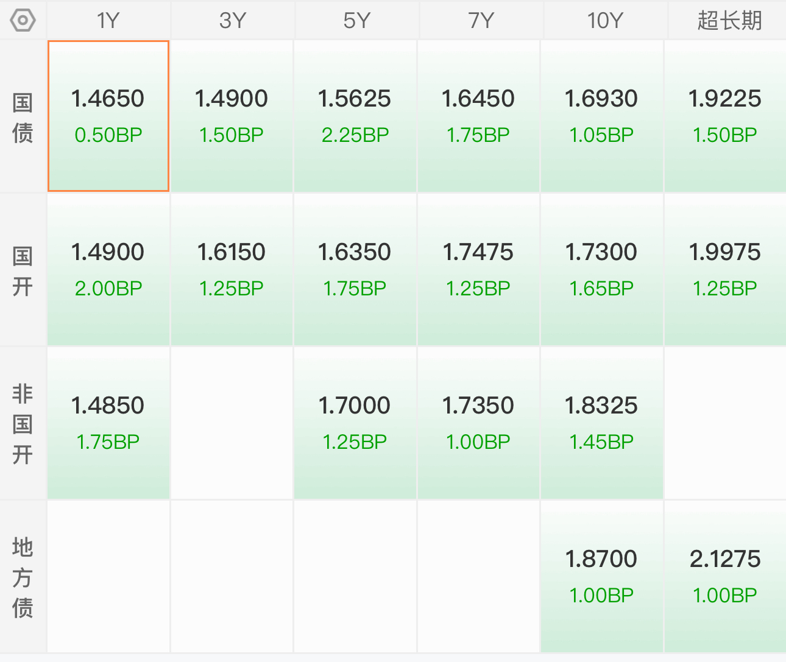The image size is (786, 662).
Task: Select the 地方债 10Y cell 1.8700
Action: point(602,577)
